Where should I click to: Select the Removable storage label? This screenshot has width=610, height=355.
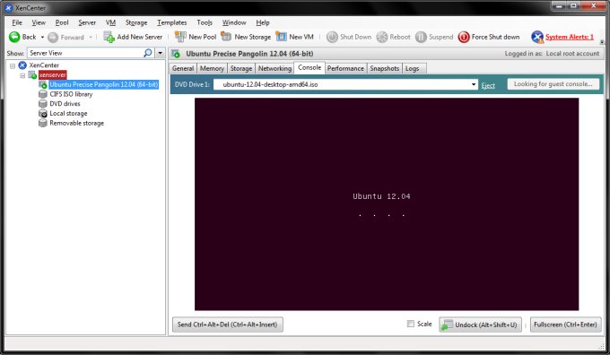pos(76,123)
